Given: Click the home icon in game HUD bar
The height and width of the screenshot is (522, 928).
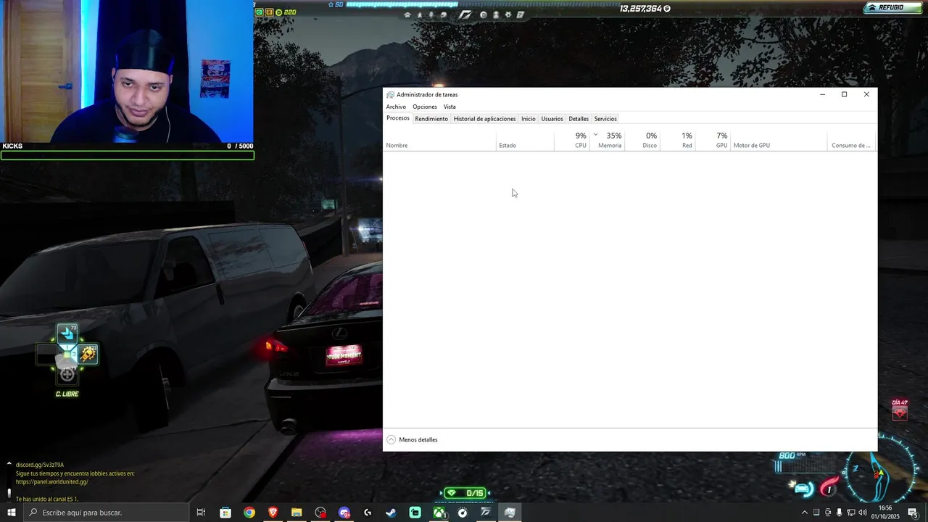Looking at the screenshot, I should pyautogui.click(x=407, y=14).
